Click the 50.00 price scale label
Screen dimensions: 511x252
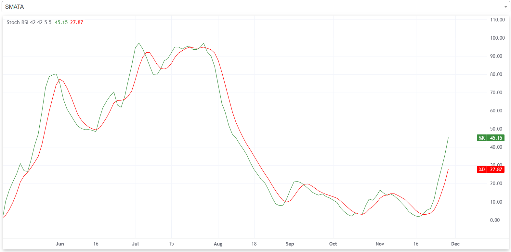point(496,129)
